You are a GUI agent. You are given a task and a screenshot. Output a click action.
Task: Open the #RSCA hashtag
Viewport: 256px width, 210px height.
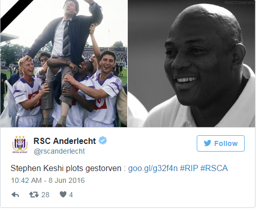(x=214, y=168)
